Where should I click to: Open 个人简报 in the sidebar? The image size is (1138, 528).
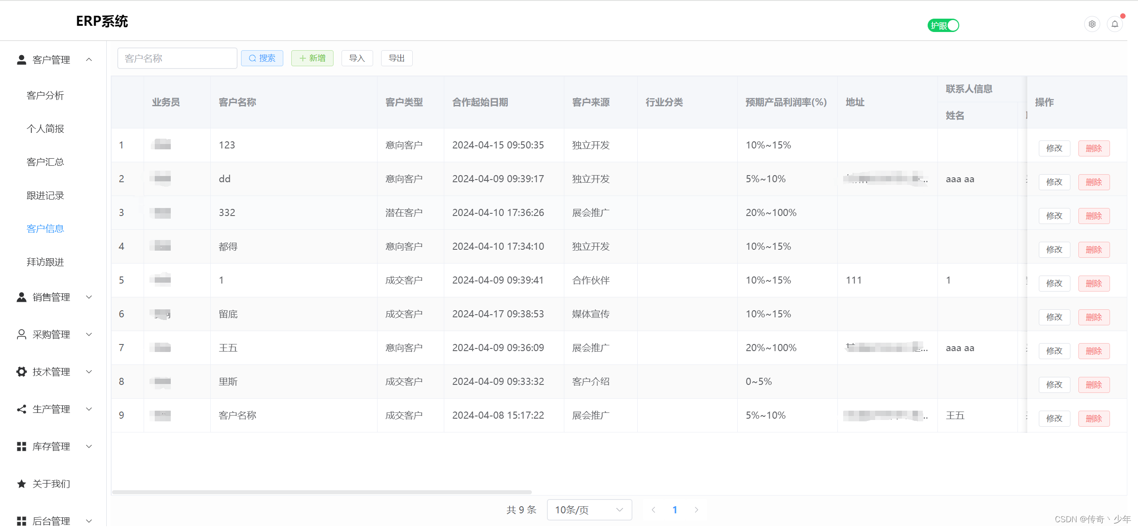click(45, 129)
